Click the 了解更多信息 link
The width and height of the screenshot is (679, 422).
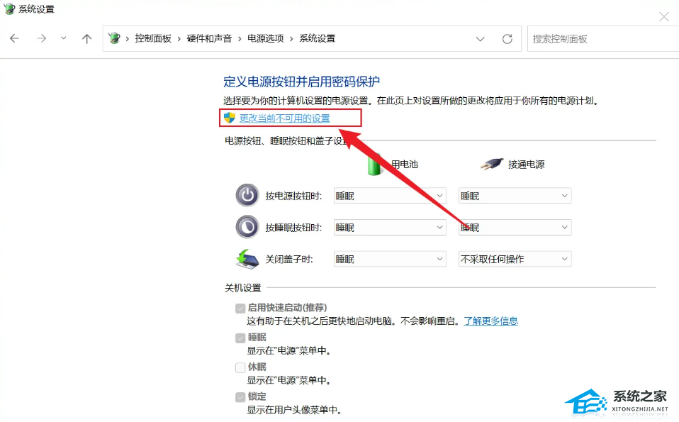490,321
